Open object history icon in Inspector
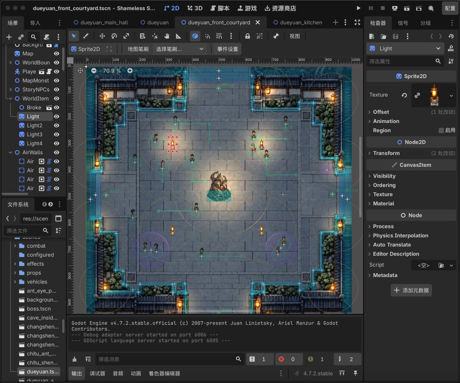 point(451,36)
